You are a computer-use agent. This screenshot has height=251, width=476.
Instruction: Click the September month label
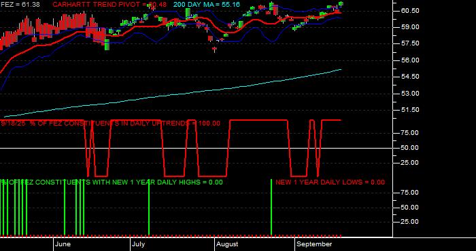pyautogui.click(x=314, y=244)
